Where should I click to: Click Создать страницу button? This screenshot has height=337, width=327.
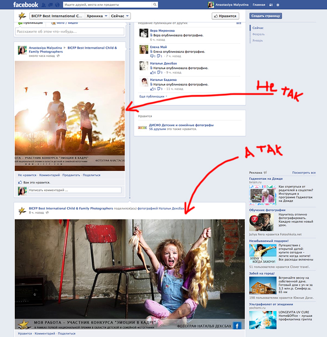(x=265, y=16)
